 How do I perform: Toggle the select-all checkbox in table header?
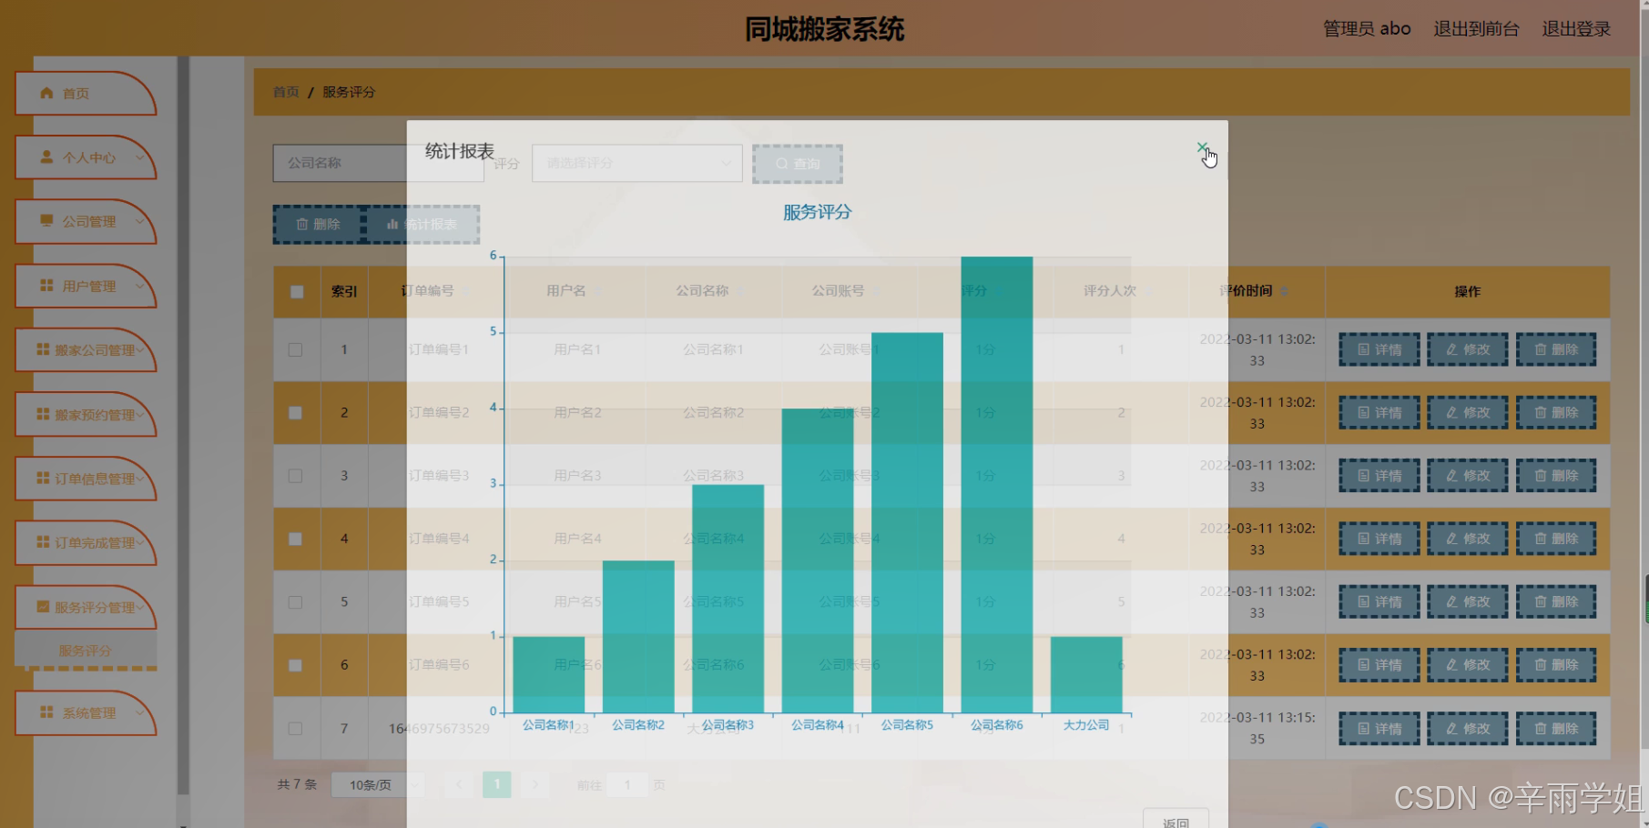[x=296, y=291]
